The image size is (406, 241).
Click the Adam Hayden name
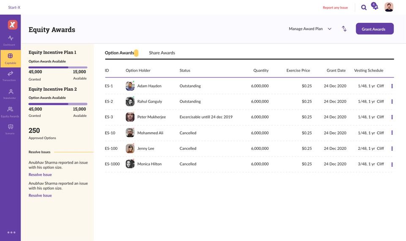tap(149, 86)
